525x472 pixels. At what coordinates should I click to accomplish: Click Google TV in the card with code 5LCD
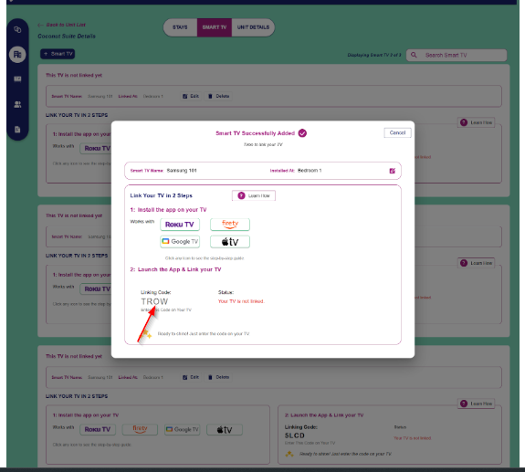[182, 429]
